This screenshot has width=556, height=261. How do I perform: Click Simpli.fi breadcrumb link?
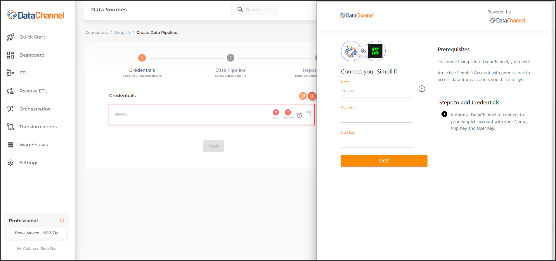tap(122, 33)
